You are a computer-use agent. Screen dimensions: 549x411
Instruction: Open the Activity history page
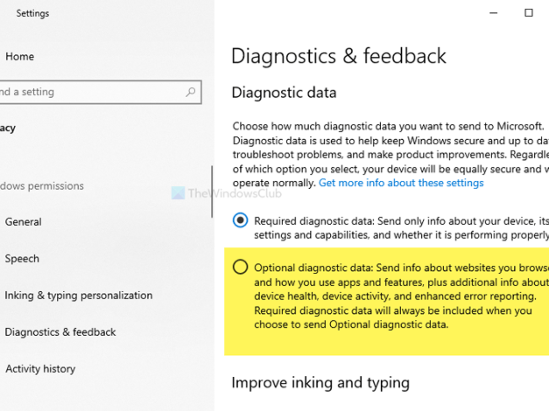[40, 369]
